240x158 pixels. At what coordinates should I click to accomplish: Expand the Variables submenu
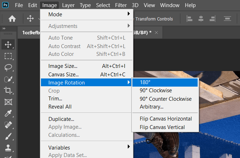[86, 147]
